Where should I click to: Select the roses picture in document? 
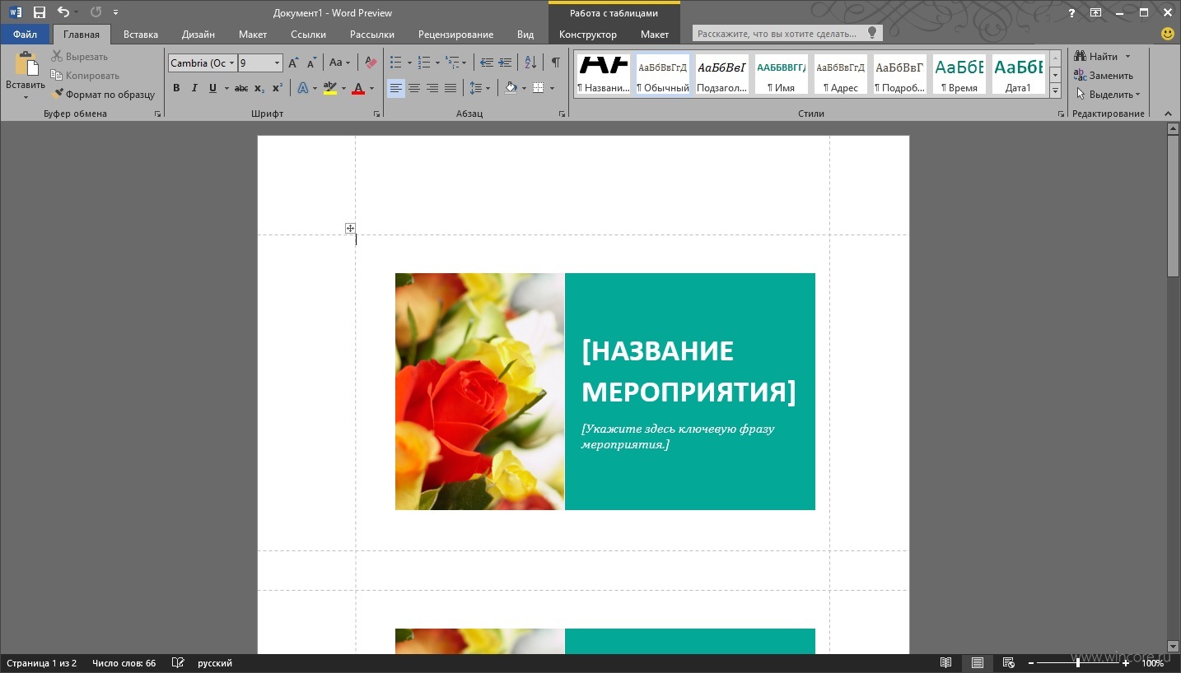coord(480,392)
